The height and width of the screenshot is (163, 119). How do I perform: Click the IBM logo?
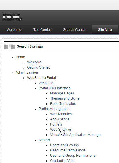(x=12, y=17)
